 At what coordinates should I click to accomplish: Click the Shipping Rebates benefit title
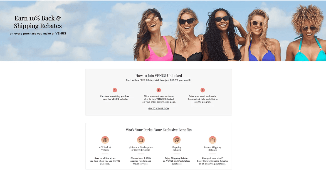pos(177,149)
